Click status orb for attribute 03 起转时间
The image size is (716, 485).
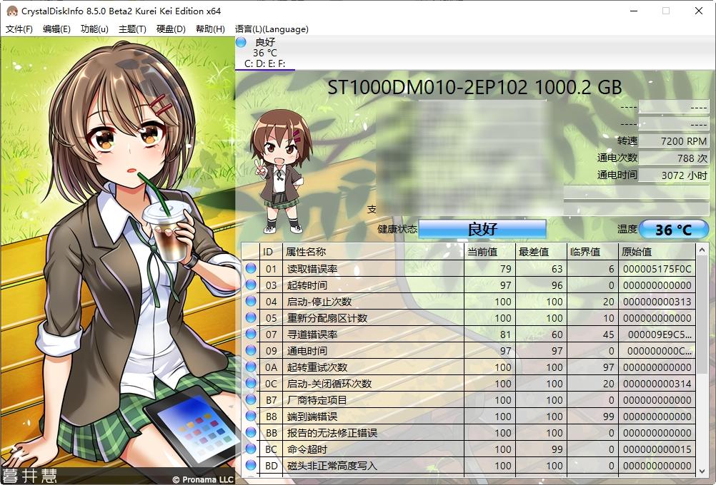(x=251, y=285)
